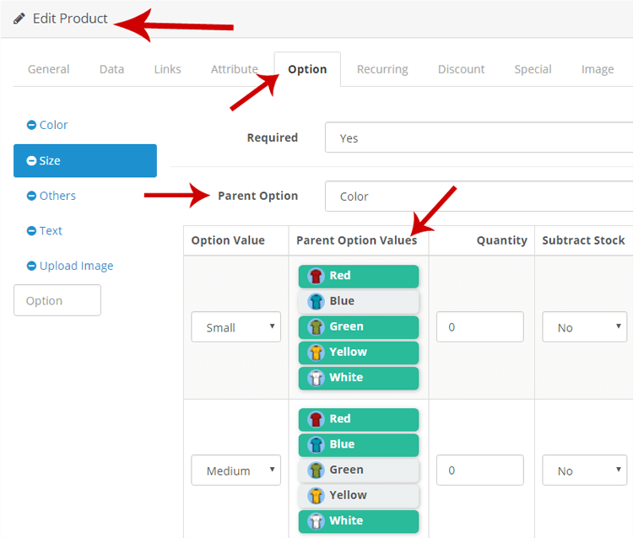Switch to the Attribute tab
633x538 pixels.
click(234, 69)
